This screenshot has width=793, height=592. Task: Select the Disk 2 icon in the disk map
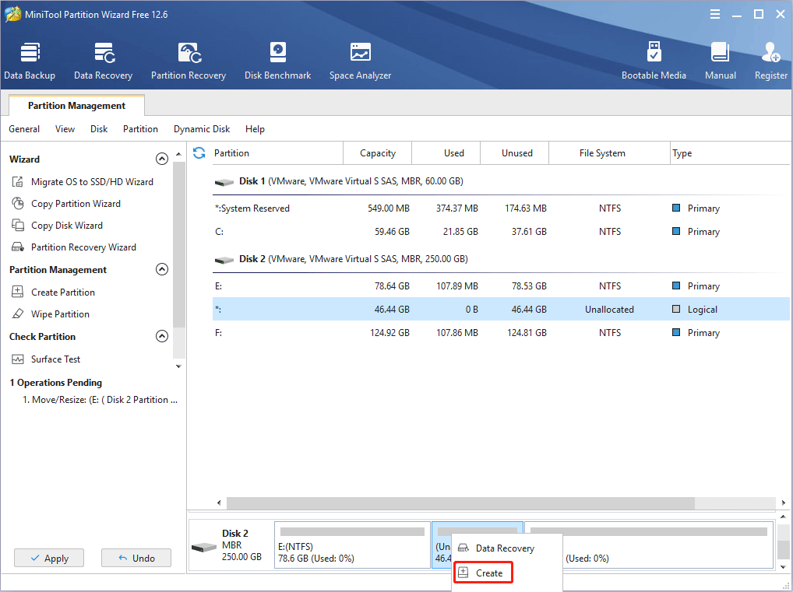pyautogui.click(x=204, y=547)
